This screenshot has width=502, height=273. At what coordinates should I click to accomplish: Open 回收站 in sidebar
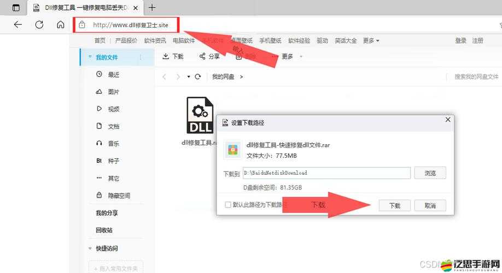(104, 230)
